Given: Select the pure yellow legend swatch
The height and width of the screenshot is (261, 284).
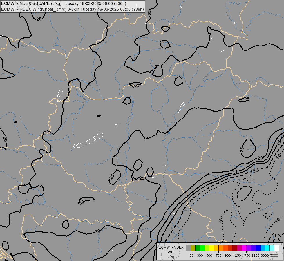Looking at the screenshot, I should (x=211, y=248).
